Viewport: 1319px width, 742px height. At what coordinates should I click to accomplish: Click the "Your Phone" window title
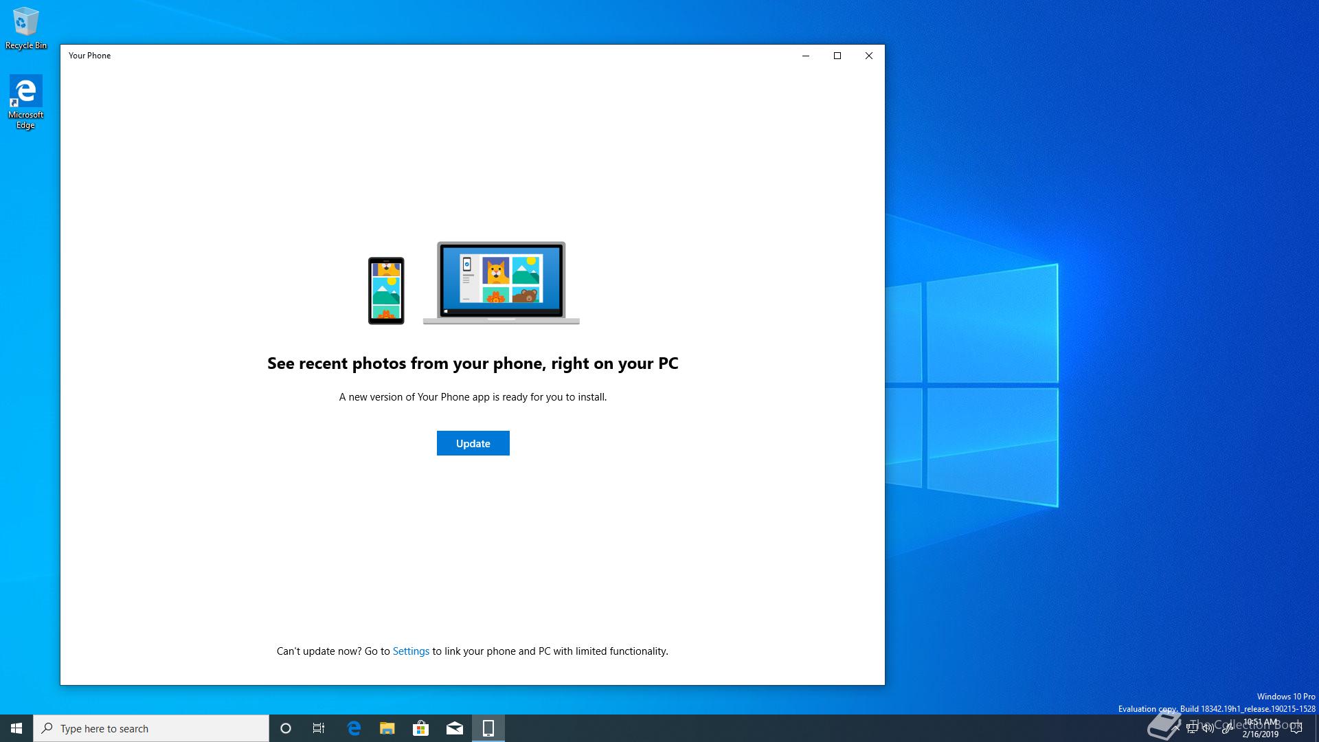click(x=89, y=56)
